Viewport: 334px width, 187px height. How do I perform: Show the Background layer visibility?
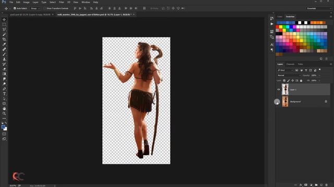(x=277, y=102)
